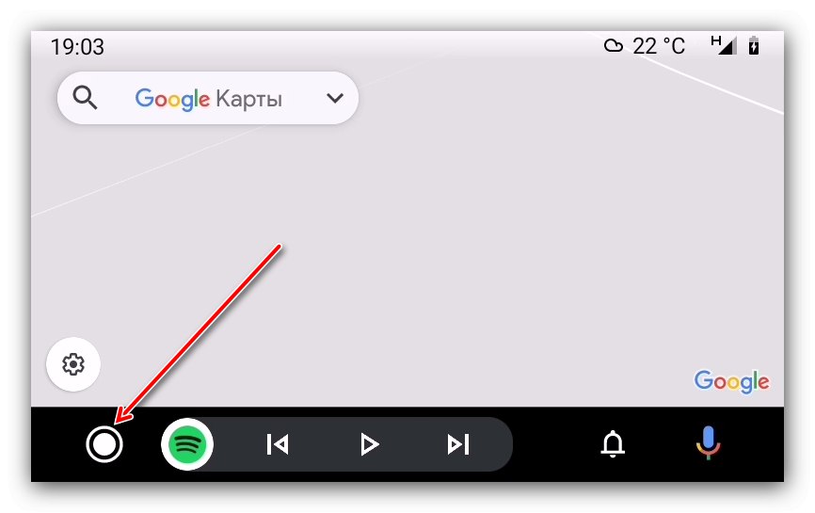Viewport: 815px width, 513px height.
Task: Expand the Google Карты dropdown chevron
Action: pos(335,98)
